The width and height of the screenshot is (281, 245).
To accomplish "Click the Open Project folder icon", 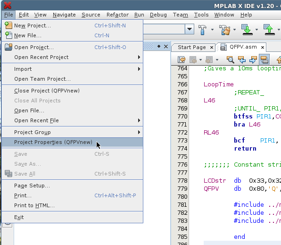I will coord(8,47).
